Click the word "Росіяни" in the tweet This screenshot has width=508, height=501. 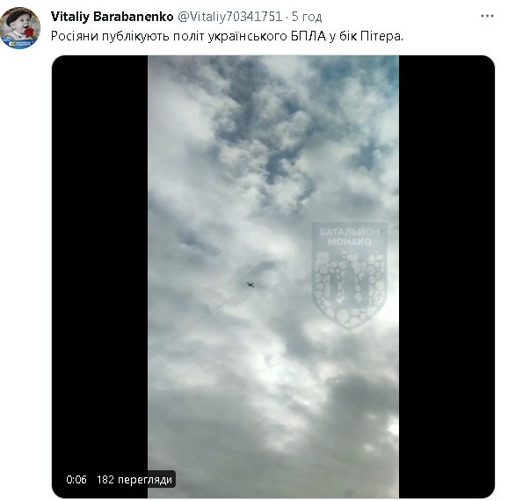(x=75, y=36)
